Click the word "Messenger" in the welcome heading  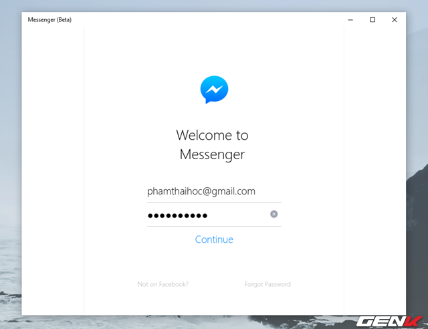213,154
